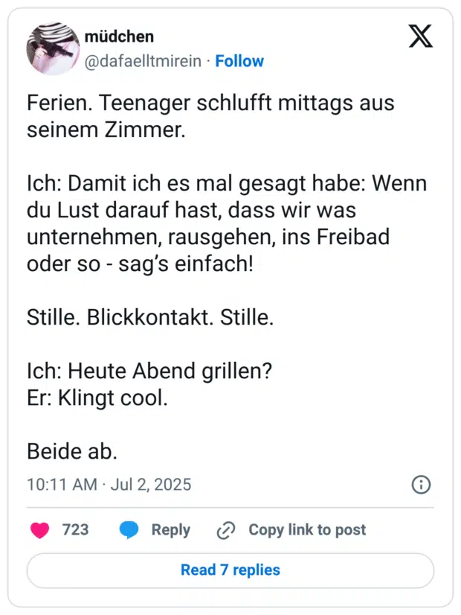Click Copy link to post

tap(307, 530)
